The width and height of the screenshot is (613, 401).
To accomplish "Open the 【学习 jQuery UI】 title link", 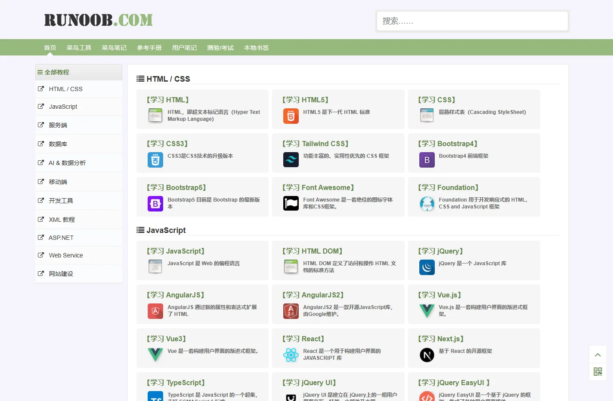I will tap(309, 383).
